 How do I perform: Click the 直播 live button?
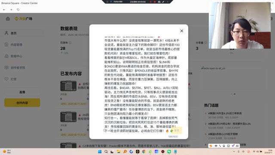click(22, 92)
